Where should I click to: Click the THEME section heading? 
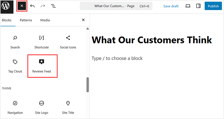coord(7,88)
